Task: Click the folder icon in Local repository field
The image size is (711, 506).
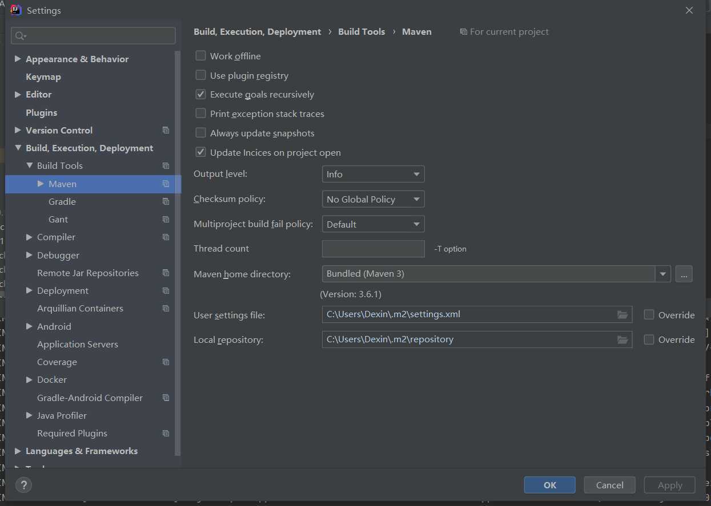Action: pos(622,339)
